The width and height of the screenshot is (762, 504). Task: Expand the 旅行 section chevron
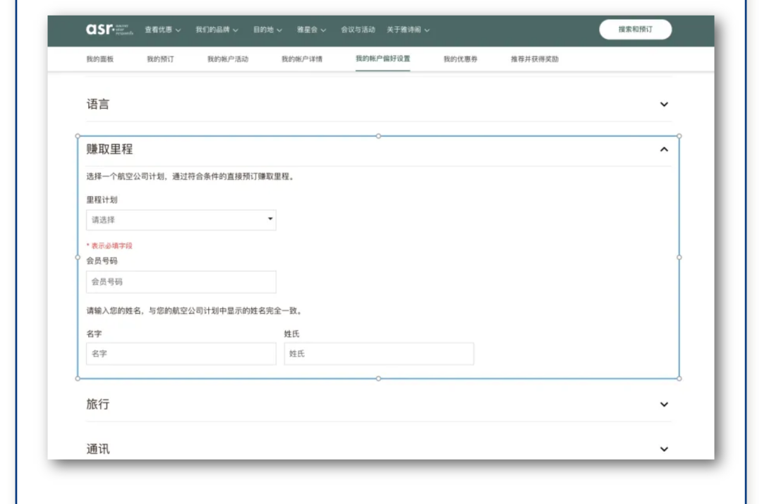664,404
